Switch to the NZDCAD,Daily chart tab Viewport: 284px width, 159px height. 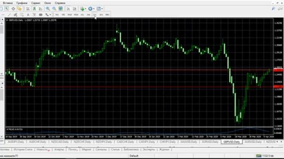tap(60, 142)
